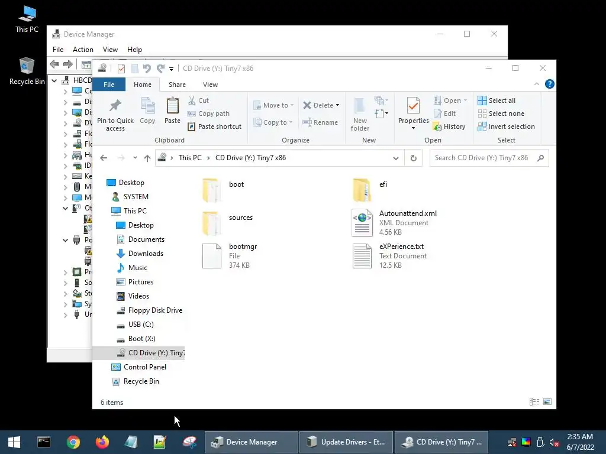This screenshot has width=606, height=454.
Task: Switch to Update Drivers taskbar button
Action: [x=346, y=442]
